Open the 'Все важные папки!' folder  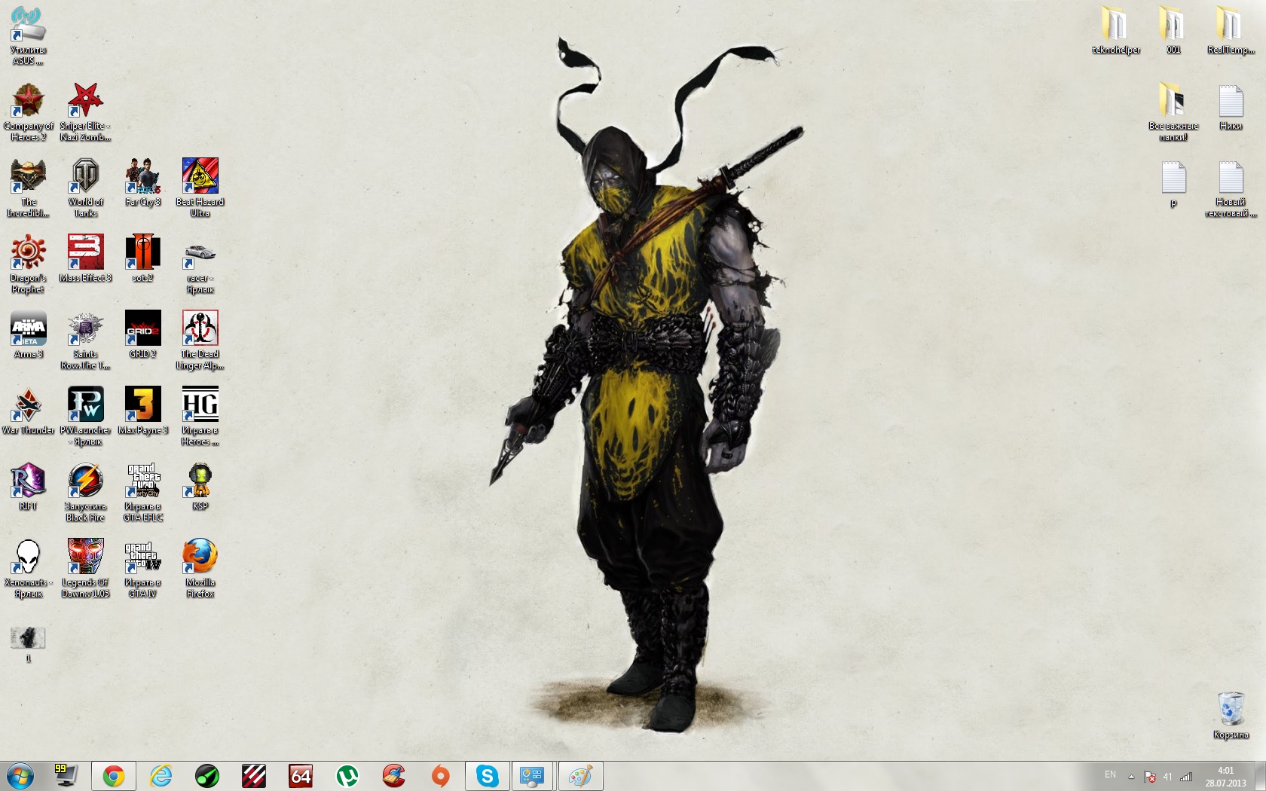(x=1173, y=112)
